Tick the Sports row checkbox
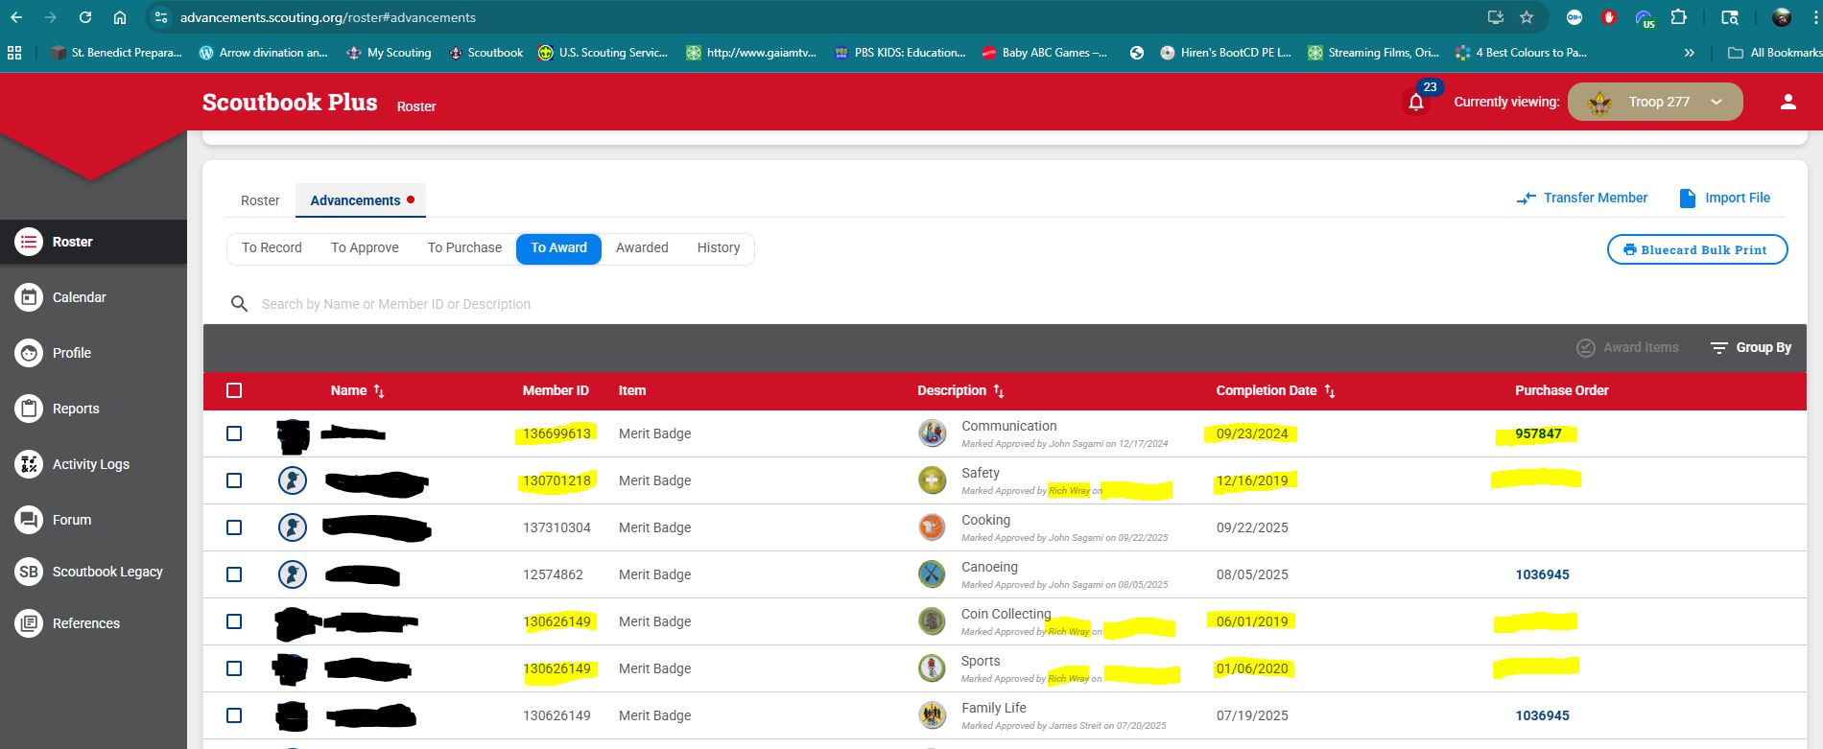 (x=234, y=668)
